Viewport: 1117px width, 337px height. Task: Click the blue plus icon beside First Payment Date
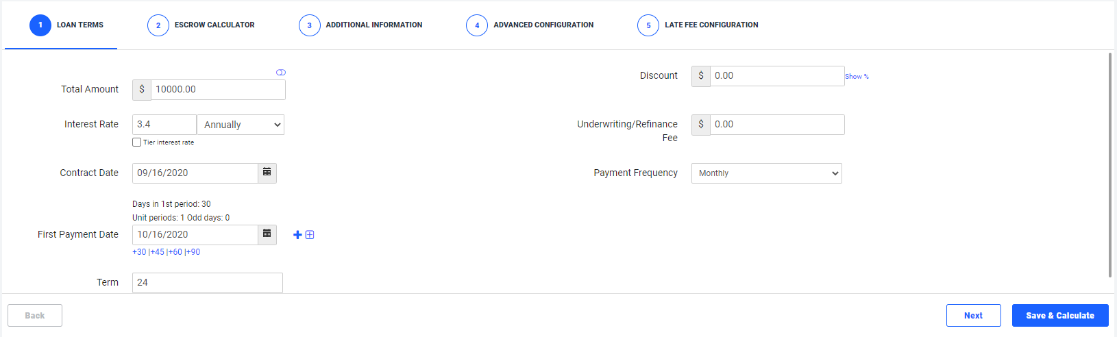click(297, 235)
